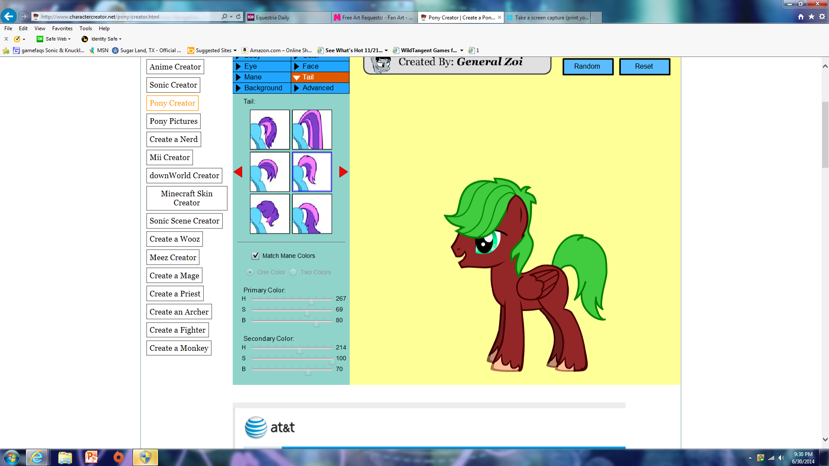
Task: Expand the Background section
Action: [x=262, y=88]
